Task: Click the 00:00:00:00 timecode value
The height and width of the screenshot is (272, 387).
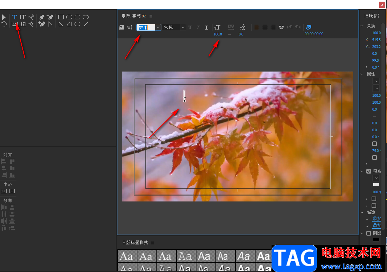Action: pos(314,34)
